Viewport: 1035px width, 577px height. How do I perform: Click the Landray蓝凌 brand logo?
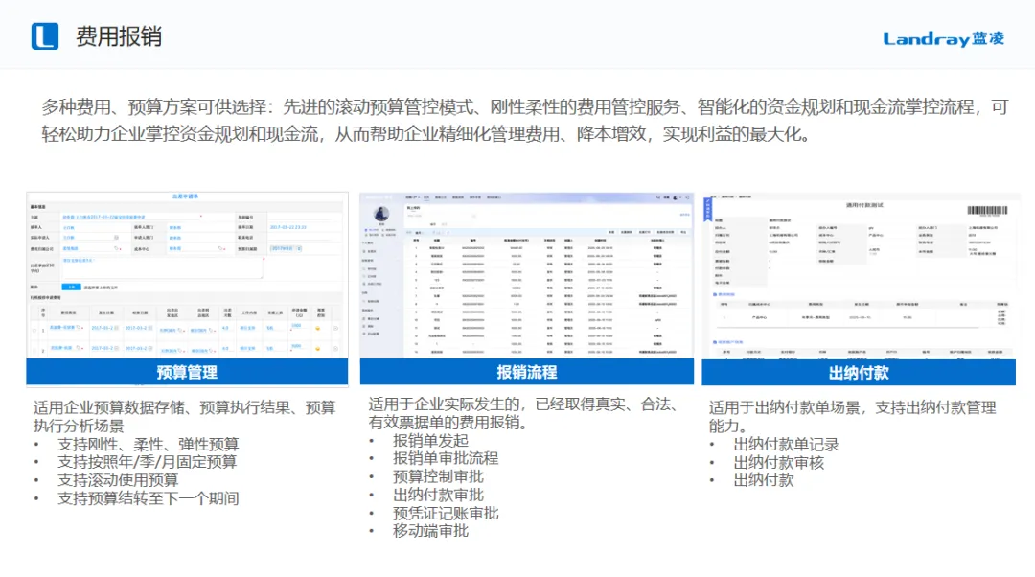coord(944,38)
